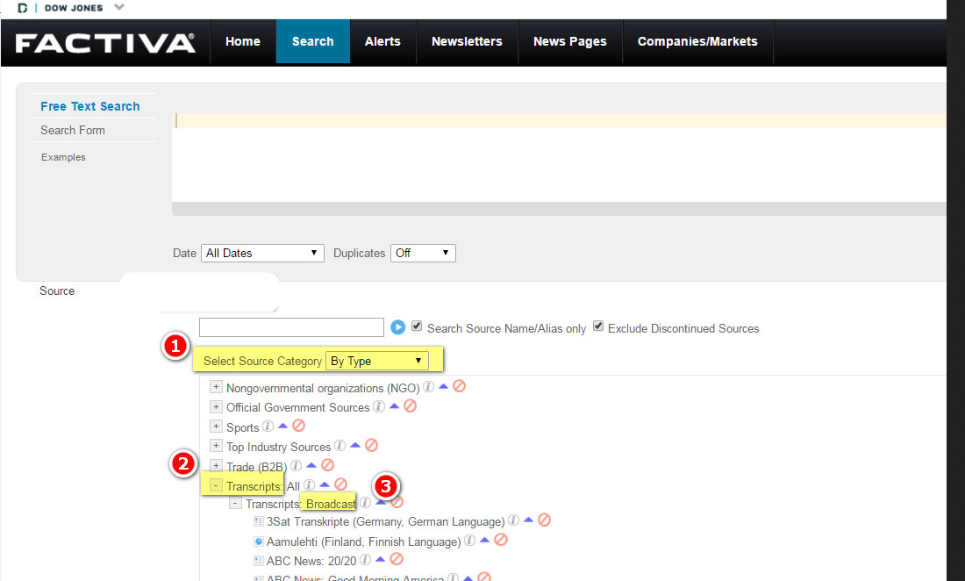965x581 pixels.
Task: Exclude Top Industry Sources
Action: click(371, 445)
